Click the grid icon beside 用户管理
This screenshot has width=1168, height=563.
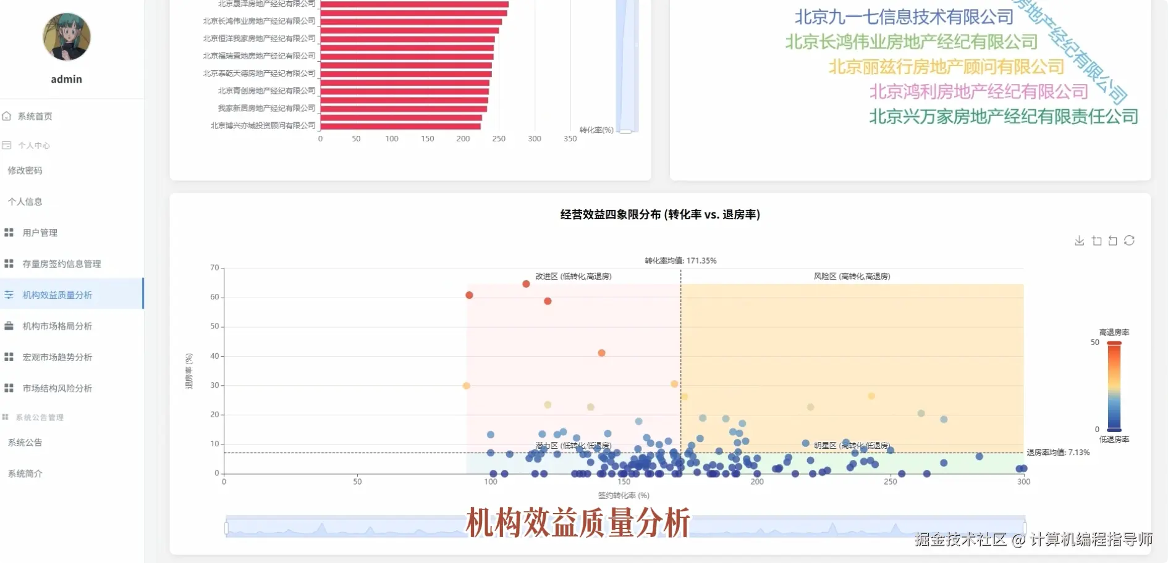pyautogui.click(x=9, y=233)
